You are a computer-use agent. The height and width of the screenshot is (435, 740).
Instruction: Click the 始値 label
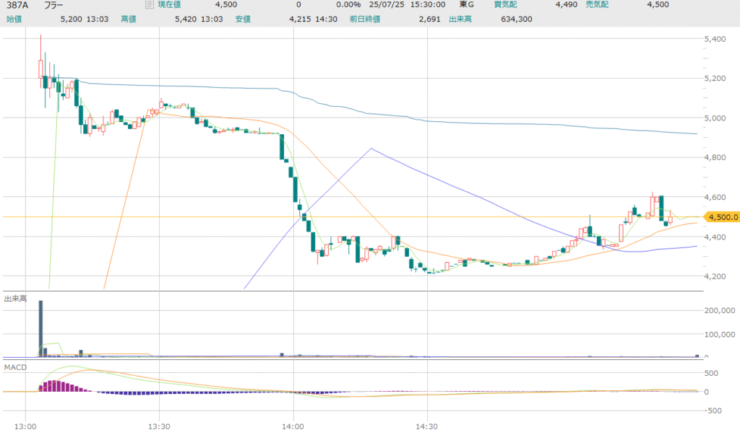point(14,19)
